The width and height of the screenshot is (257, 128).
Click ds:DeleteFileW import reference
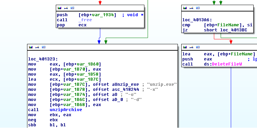coord(223,64)
